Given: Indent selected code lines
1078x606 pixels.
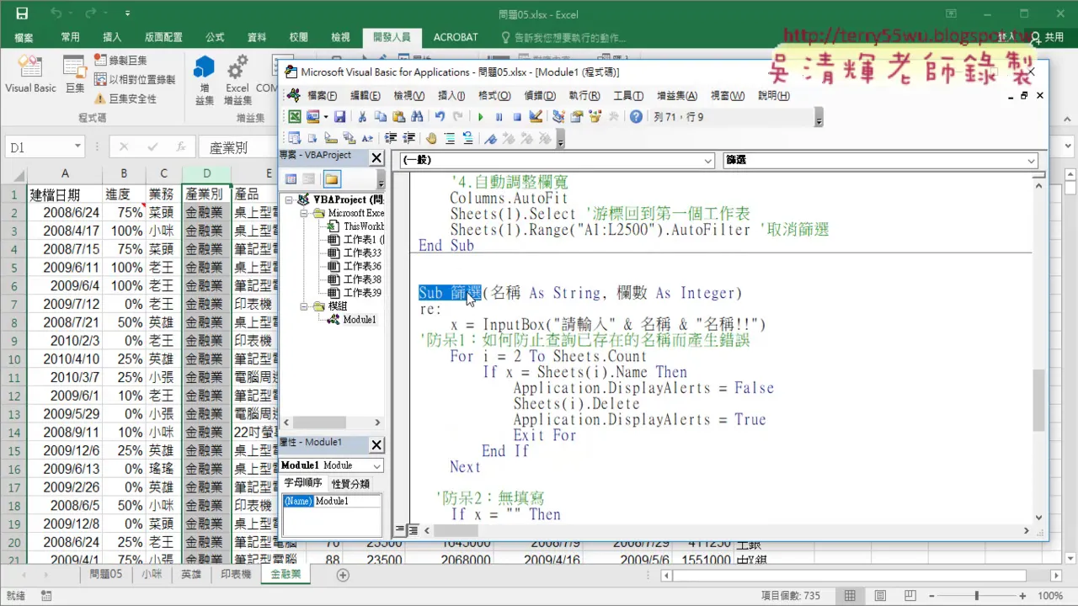Looking at the screenshot, I should (x=391, y=138).
